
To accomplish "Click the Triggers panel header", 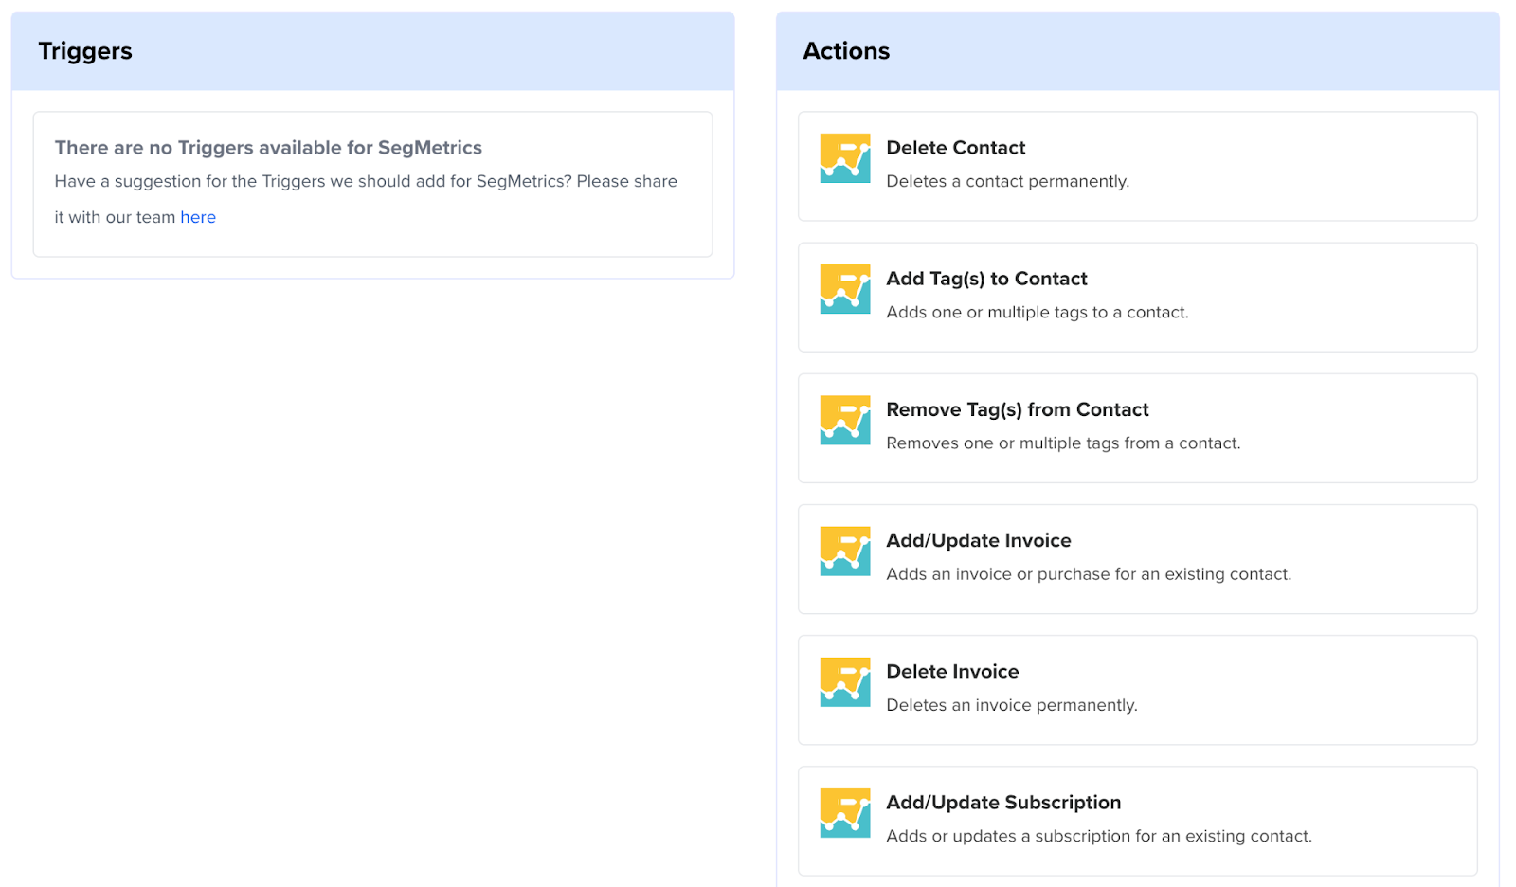I will point(85,51).
